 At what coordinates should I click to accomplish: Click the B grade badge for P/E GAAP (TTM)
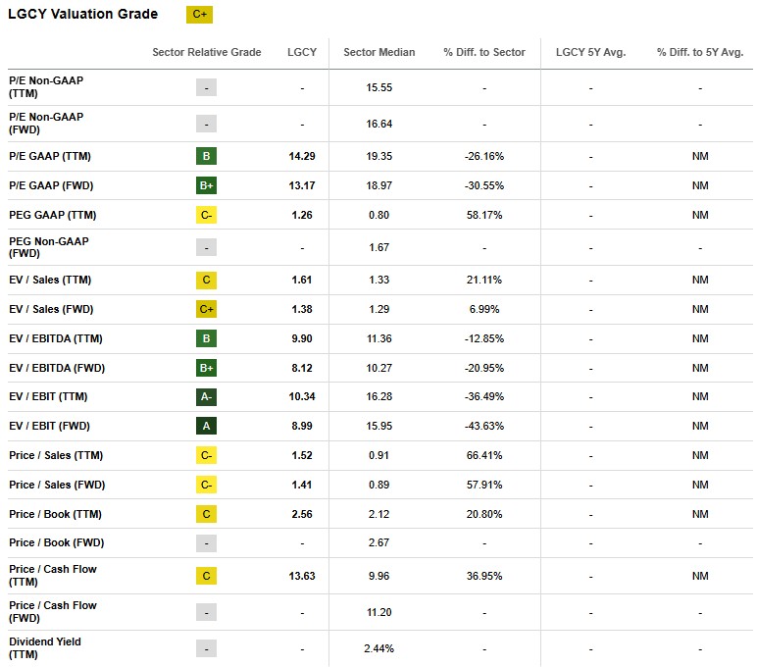point(206,156)
